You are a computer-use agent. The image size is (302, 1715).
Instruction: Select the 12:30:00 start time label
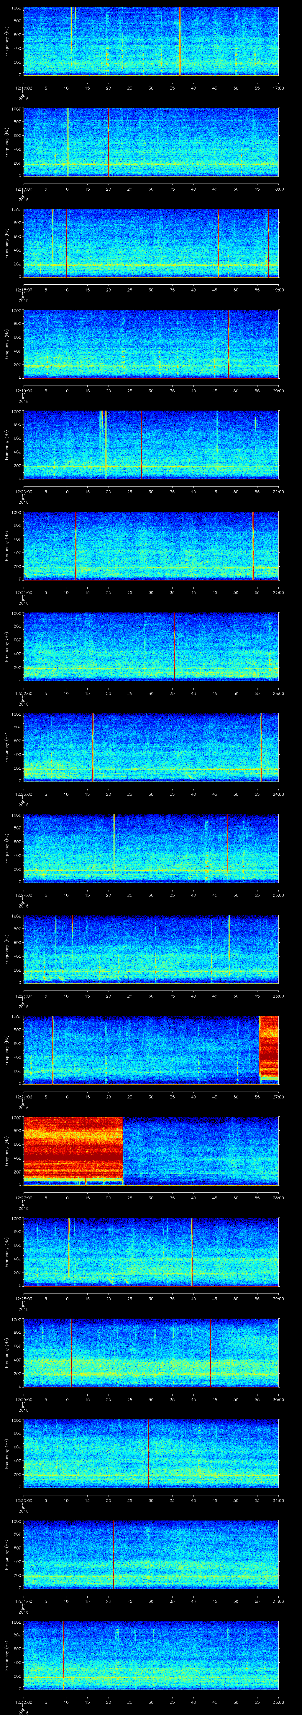[x=23, y=1500]
